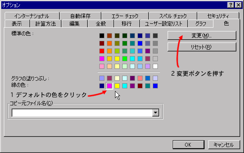This screenshot has width=244, height=153.
Task: Confirm the dialog with OK
Action: (188, 145)
